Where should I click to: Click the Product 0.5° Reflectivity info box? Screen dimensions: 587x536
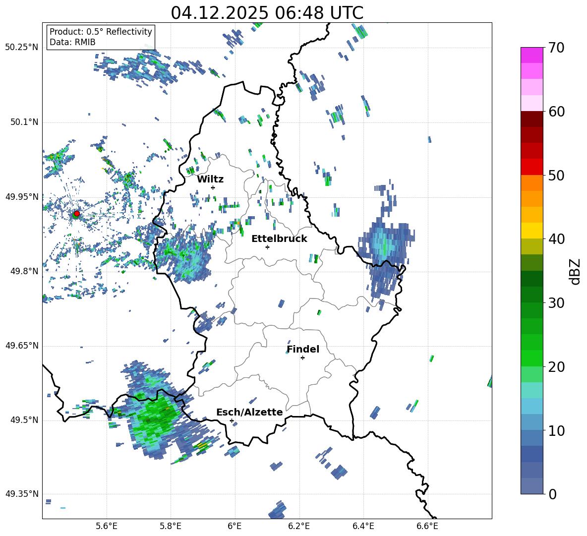(101, 37)
